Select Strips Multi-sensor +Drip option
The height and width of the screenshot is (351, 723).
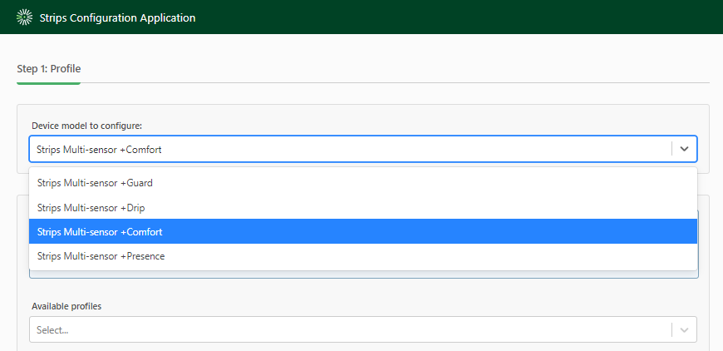(363, 208)
